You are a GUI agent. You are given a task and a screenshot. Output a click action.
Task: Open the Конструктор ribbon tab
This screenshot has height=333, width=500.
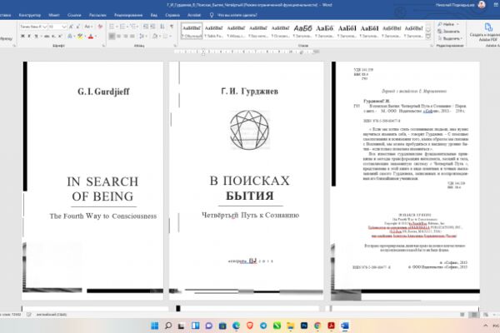pos(30,15)
